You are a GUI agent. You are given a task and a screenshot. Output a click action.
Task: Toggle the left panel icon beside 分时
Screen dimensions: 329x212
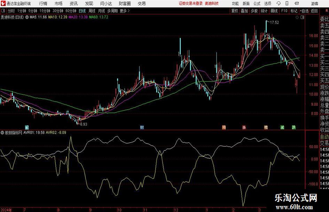(3, 11)
